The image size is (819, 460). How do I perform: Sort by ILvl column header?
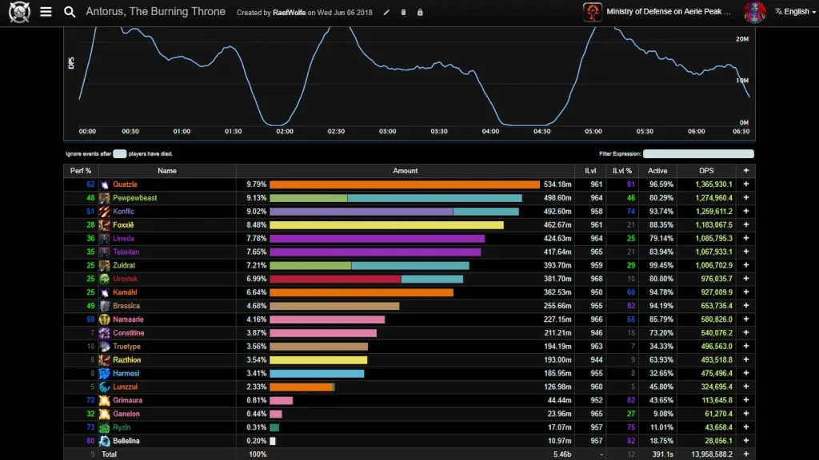click(590, 171)
